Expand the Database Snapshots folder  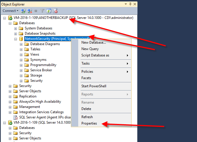[15, 34]
